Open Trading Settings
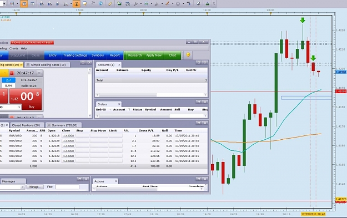The width and height of the screenshot is (347, 218). (75, 55)
